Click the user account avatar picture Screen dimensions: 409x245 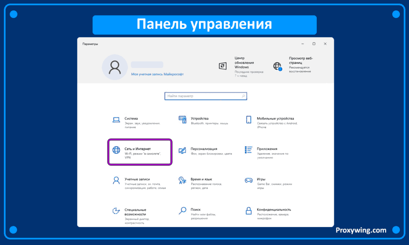115,67
